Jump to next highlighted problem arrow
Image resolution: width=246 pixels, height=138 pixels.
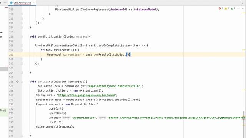(243, 8)
